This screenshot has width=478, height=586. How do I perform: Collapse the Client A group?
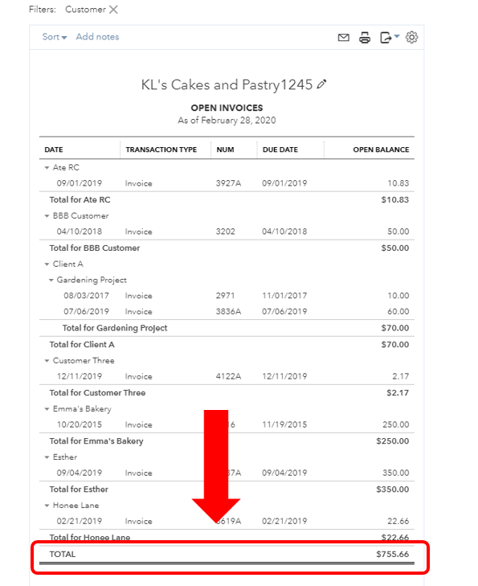(47, 264)
